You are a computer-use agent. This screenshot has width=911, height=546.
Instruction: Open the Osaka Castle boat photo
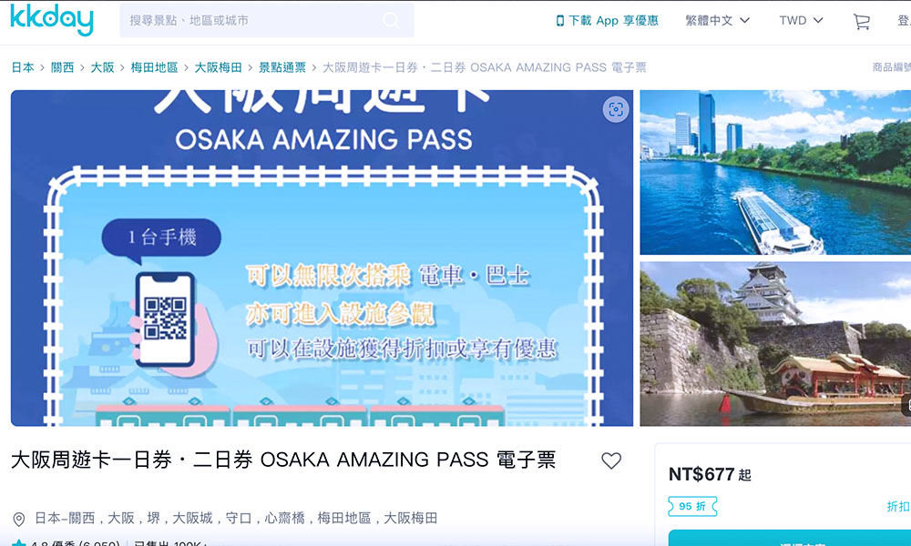click(x=775, y=343)
